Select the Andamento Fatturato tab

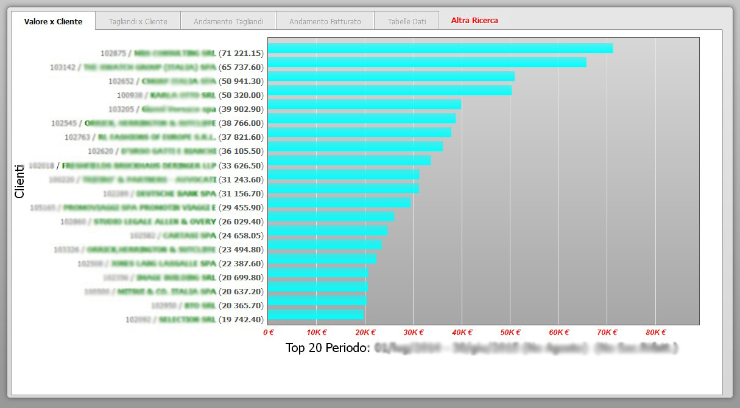pos(325,21)
